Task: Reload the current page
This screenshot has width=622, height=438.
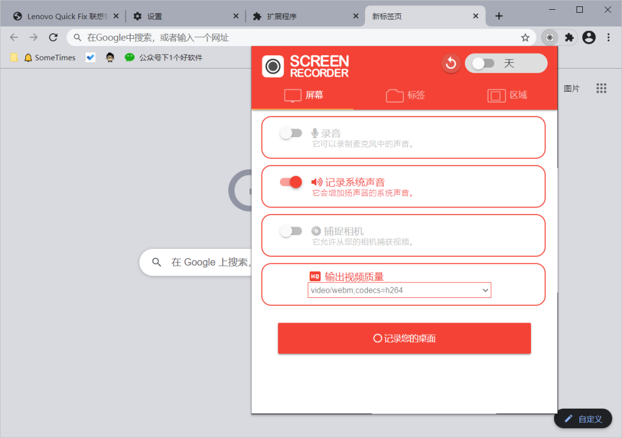Action: point(53,37)
